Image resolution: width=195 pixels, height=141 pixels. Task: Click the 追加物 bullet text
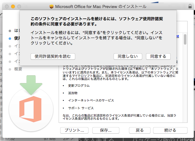(73, 93)
